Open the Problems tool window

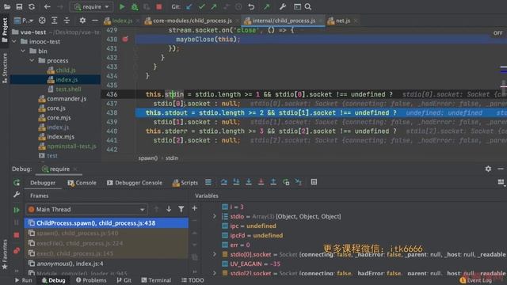click(91, 280)
